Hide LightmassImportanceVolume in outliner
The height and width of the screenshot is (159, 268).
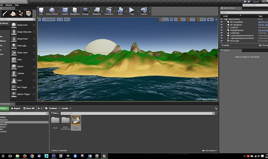(222, 38)
